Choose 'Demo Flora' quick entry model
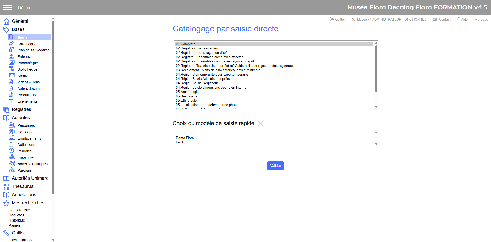The image size is (491, 242). 185,138
